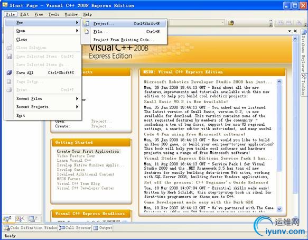
Task: Open the Database Explorer side panel
Action: point(304,51)
